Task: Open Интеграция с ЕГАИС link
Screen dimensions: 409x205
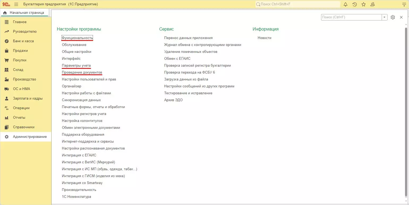Action: (79, 155)
